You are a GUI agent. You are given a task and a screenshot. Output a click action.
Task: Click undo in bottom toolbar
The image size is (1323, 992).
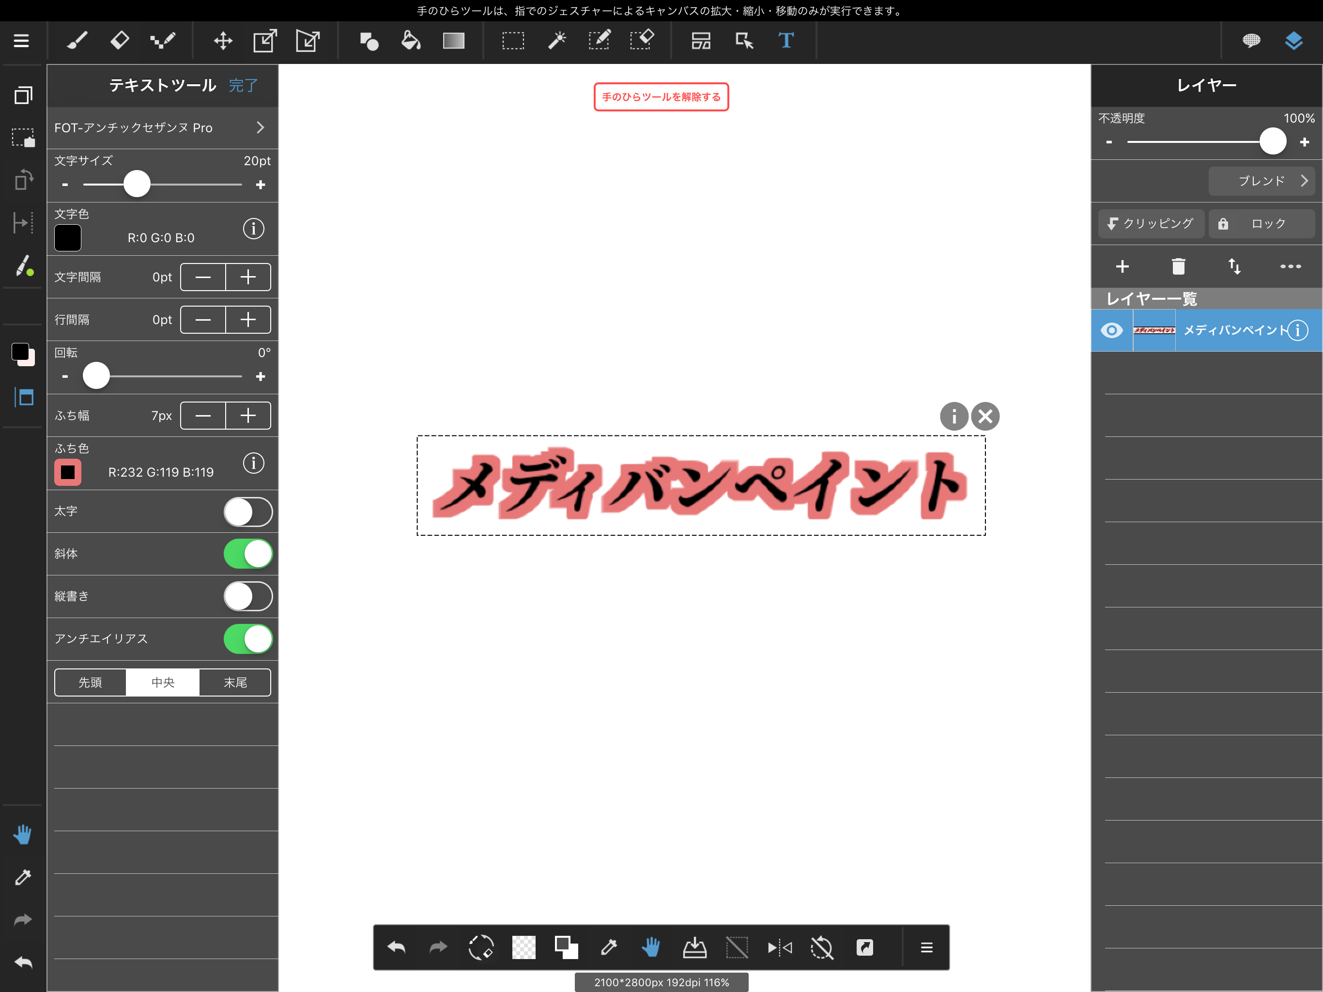click(396, 947)
